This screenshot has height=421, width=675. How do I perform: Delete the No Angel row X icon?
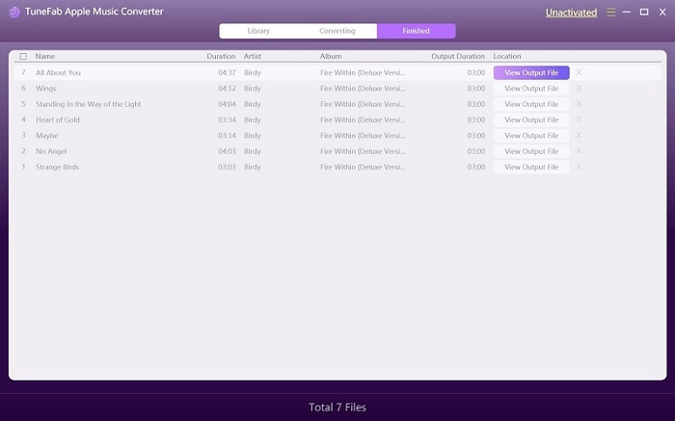(579, 151)
